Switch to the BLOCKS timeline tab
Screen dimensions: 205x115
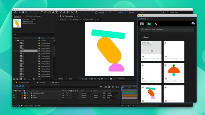pyautogui.click(x=42, y=83)
